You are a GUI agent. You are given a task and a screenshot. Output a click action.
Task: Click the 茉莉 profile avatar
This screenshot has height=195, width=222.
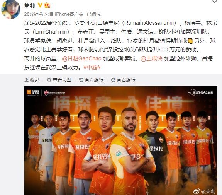(x=11, y=9)
